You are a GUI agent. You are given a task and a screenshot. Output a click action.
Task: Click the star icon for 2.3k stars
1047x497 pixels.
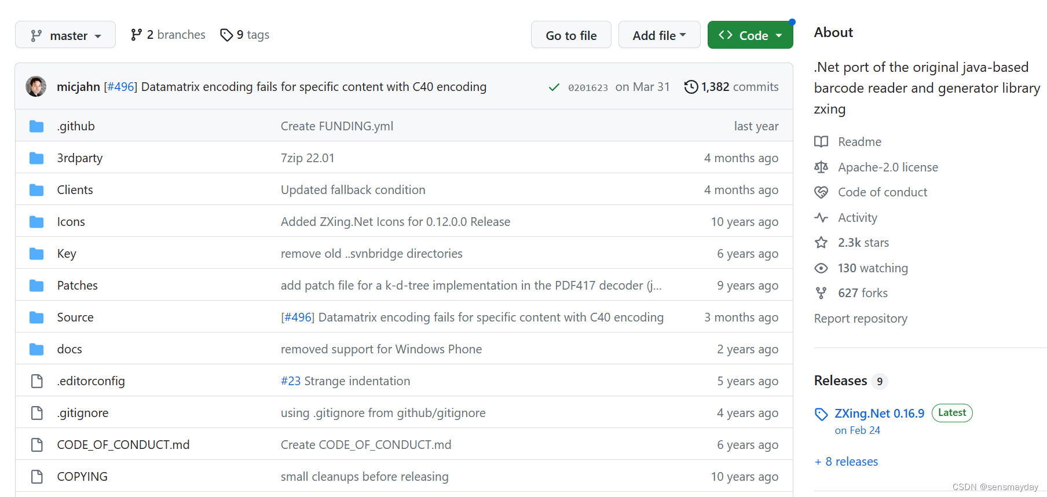pos(821,243)
